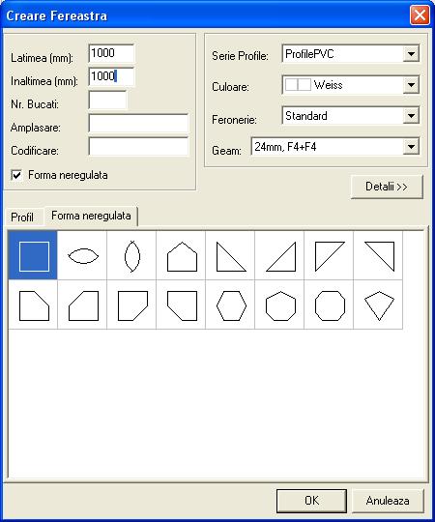Choose rectangle with cut top-right corner
435x522 pixels.
tap(33, 304)
